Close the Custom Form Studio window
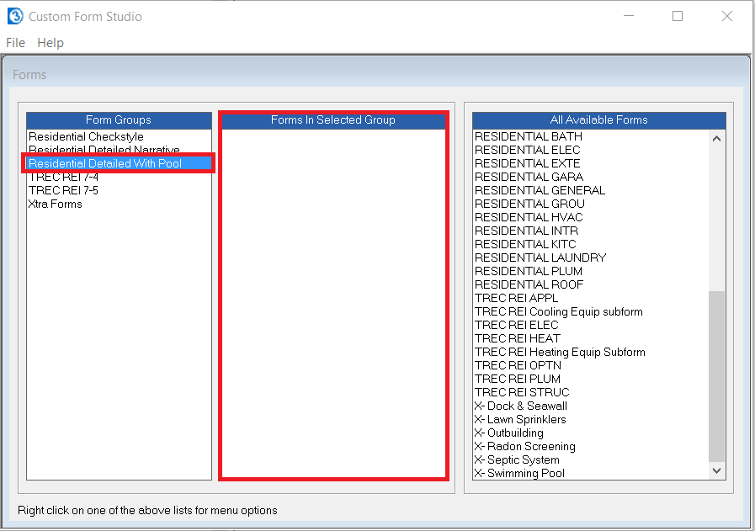This screenshot has width=755, height=531. [727, 16]
